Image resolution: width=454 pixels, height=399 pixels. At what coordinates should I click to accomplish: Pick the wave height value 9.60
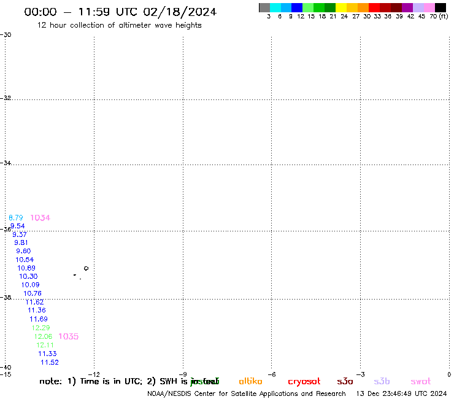[23, 251]
